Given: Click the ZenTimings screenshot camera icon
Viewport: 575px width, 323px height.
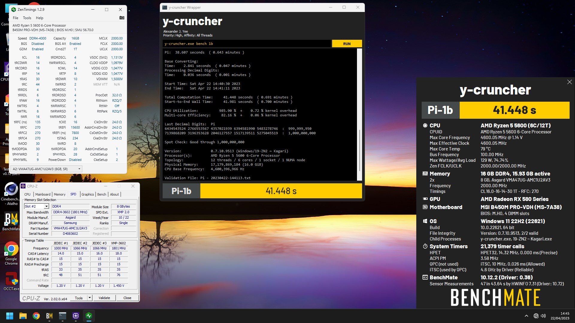Looking at the screenshot, I should tap(122, 18).
